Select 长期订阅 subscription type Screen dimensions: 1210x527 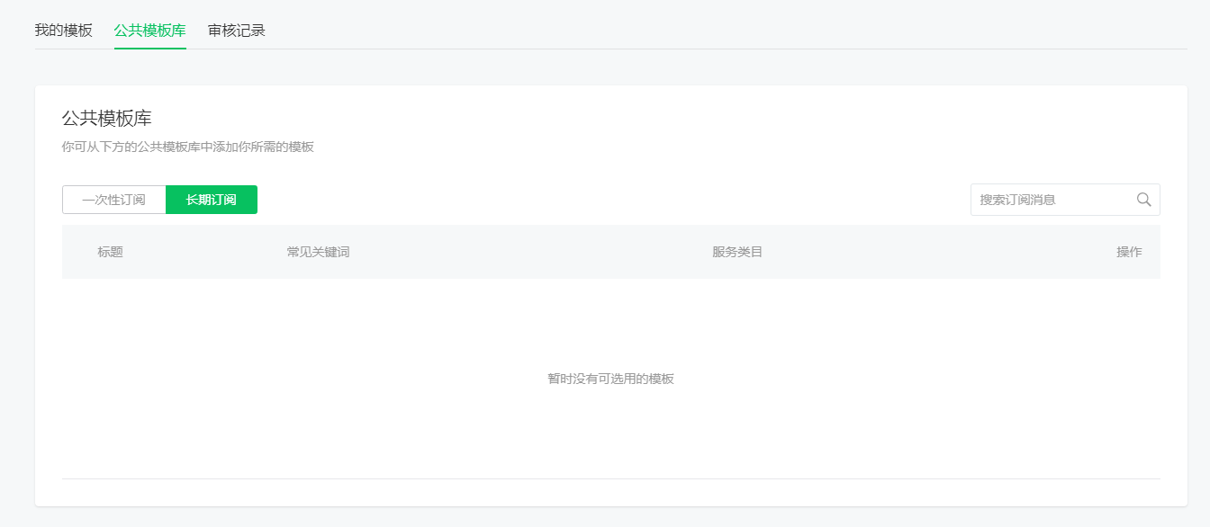(x=212, y=200)
